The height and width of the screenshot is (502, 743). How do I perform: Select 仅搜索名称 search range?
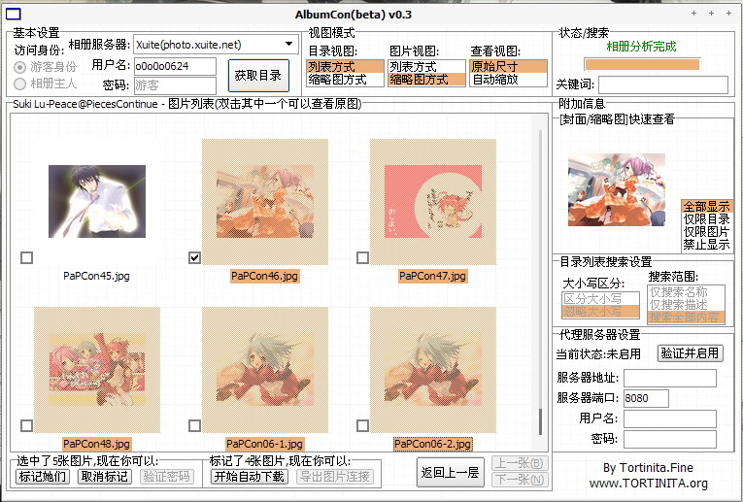(x=686, y=292)
